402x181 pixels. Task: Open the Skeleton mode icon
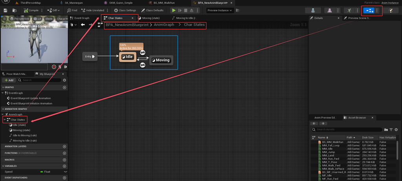click(x=313, y=11)
